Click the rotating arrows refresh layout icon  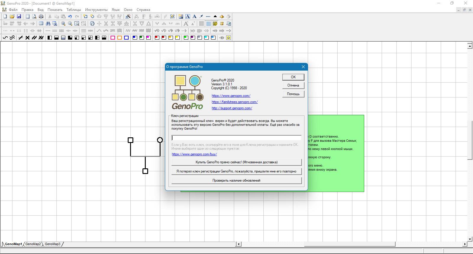click(92, 24)
